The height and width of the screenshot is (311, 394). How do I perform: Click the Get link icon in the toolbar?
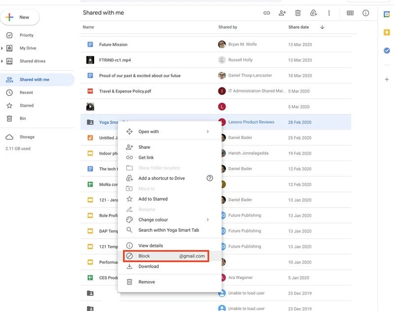[x=266, y=13]
